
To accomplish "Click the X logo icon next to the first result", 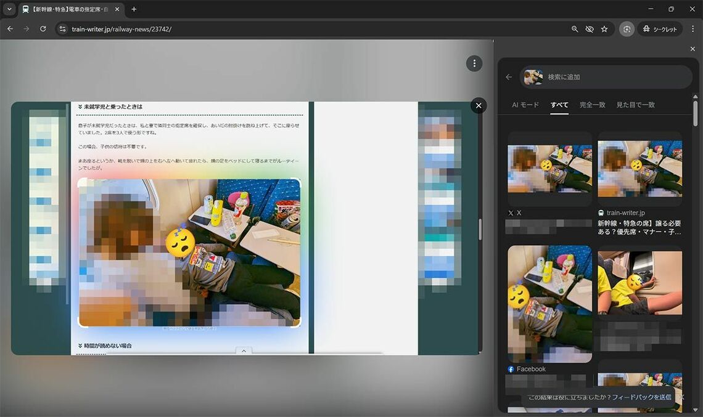I will pos(510,213).
